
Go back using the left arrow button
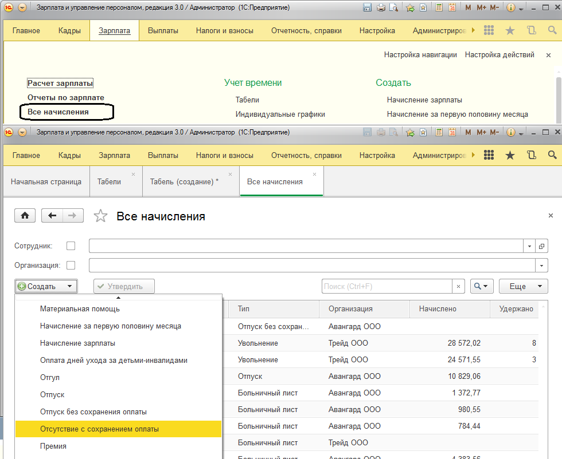[x=53, y=216]
